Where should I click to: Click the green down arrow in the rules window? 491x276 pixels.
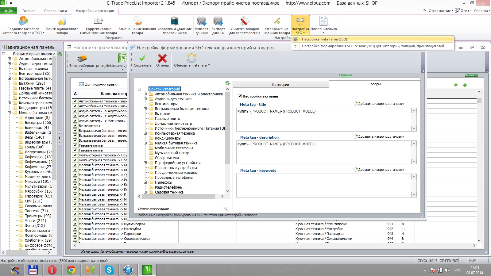(465, 85)
